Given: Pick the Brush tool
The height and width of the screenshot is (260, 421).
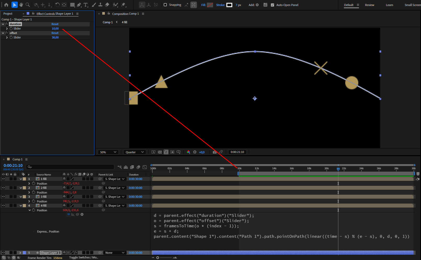Looking at the screenshot, I should 93,5.
